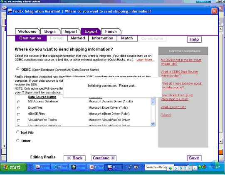Image resolution: width=225 pixels, height=175 pixels.
Task: Open the Tutorial link
Action: [x=166, y=115]
